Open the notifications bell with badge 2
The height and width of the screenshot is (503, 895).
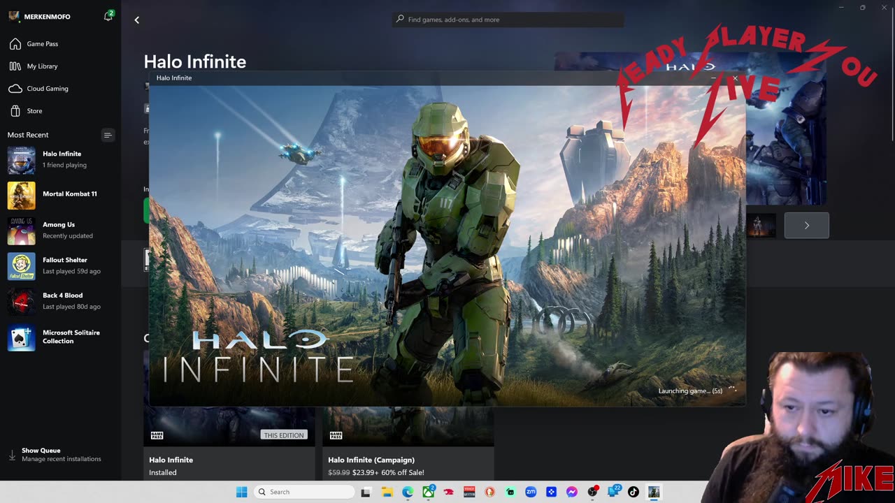tap(108, 15)
